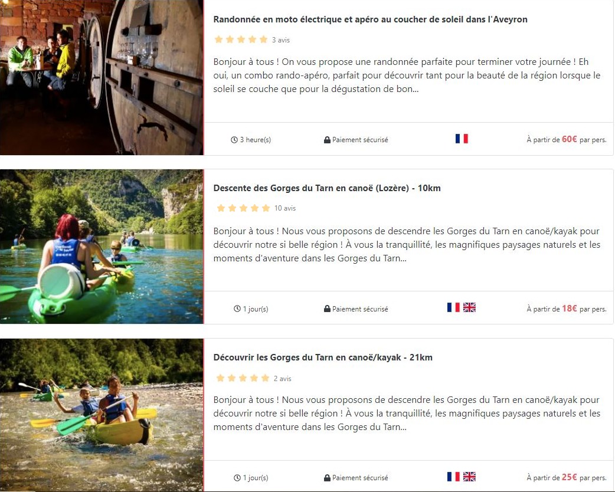
Task: Click French flag on 21km kayak listing
Action: click(x=453, y=477)
